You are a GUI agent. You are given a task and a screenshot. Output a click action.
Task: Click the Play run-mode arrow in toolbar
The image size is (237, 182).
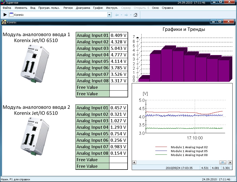(x=5, y=15)
